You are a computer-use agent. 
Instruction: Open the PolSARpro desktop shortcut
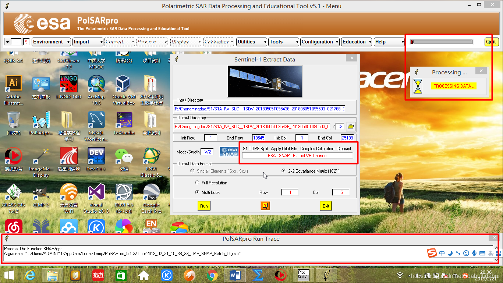(x=41, y=123)
